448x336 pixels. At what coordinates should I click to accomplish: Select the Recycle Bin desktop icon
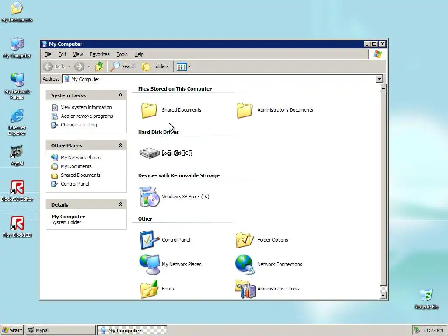coord(426,299)
